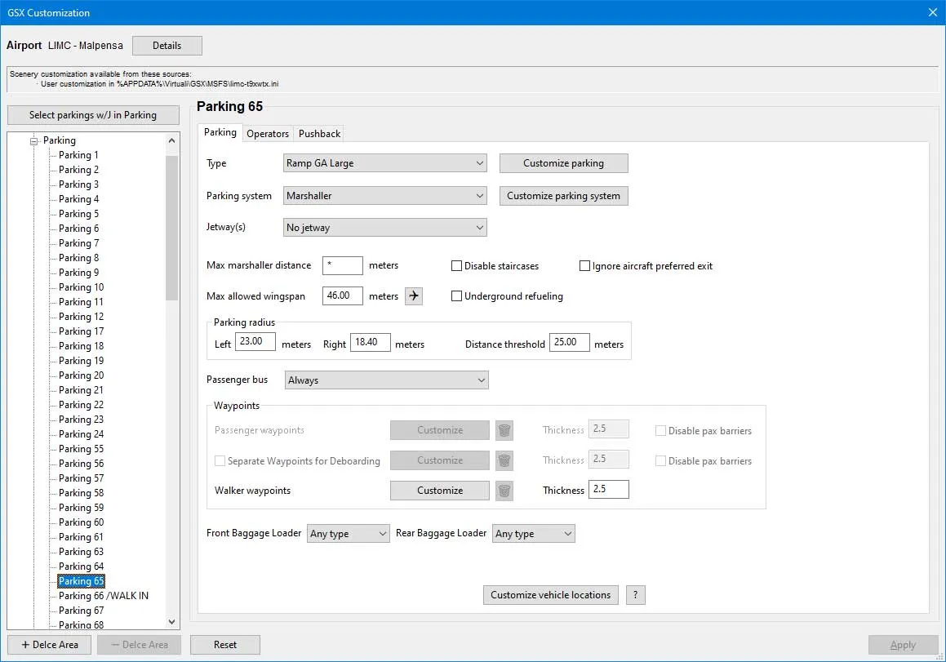Screen dimensions: 946x662
Task: Switch to the Pushback tab
Action: [319, 133]
